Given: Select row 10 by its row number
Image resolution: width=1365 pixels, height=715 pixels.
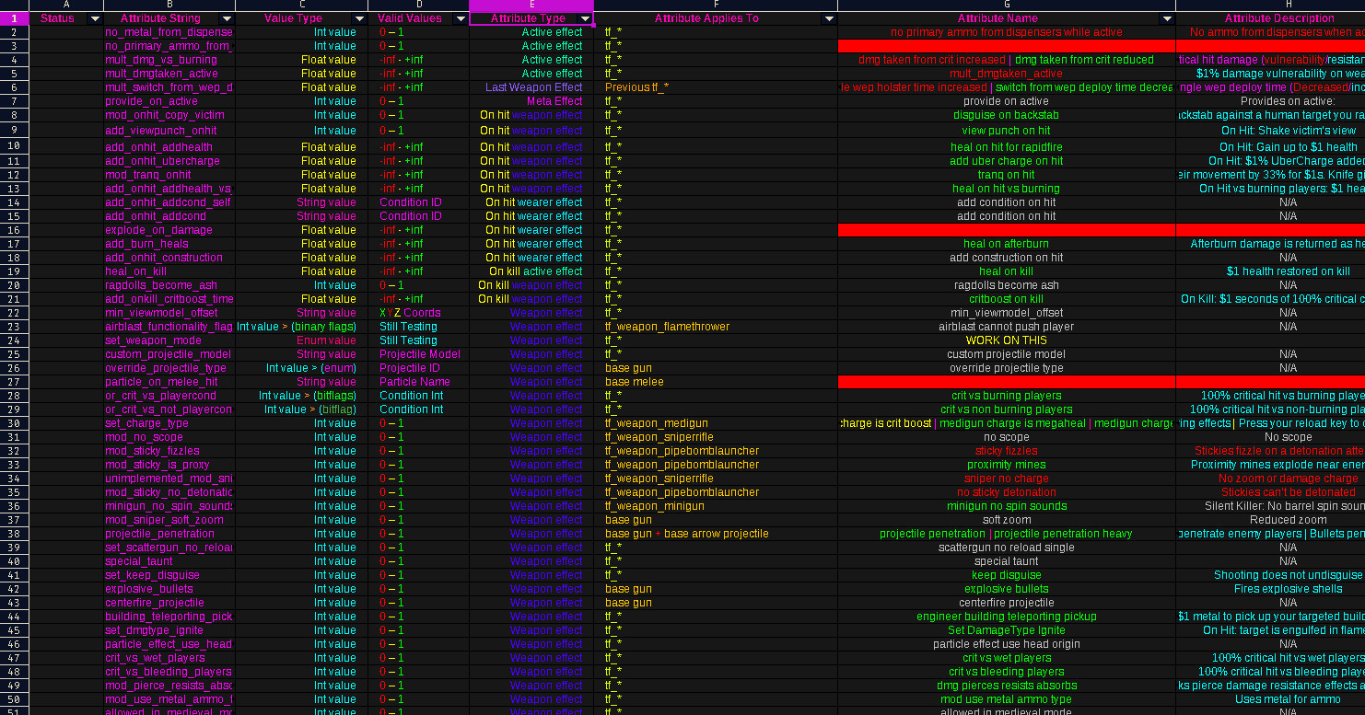Looking at the screenshot, I should click(14, 147).
